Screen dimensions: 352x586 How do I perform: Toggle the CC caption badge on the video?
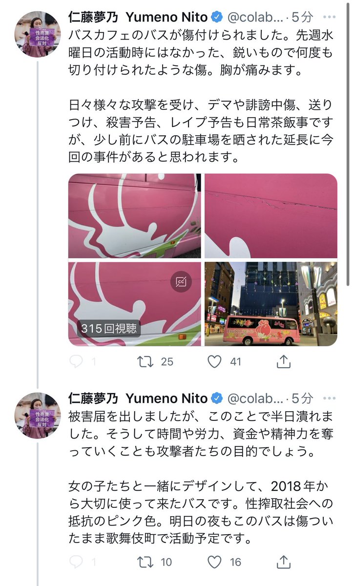tap(181, 282)
